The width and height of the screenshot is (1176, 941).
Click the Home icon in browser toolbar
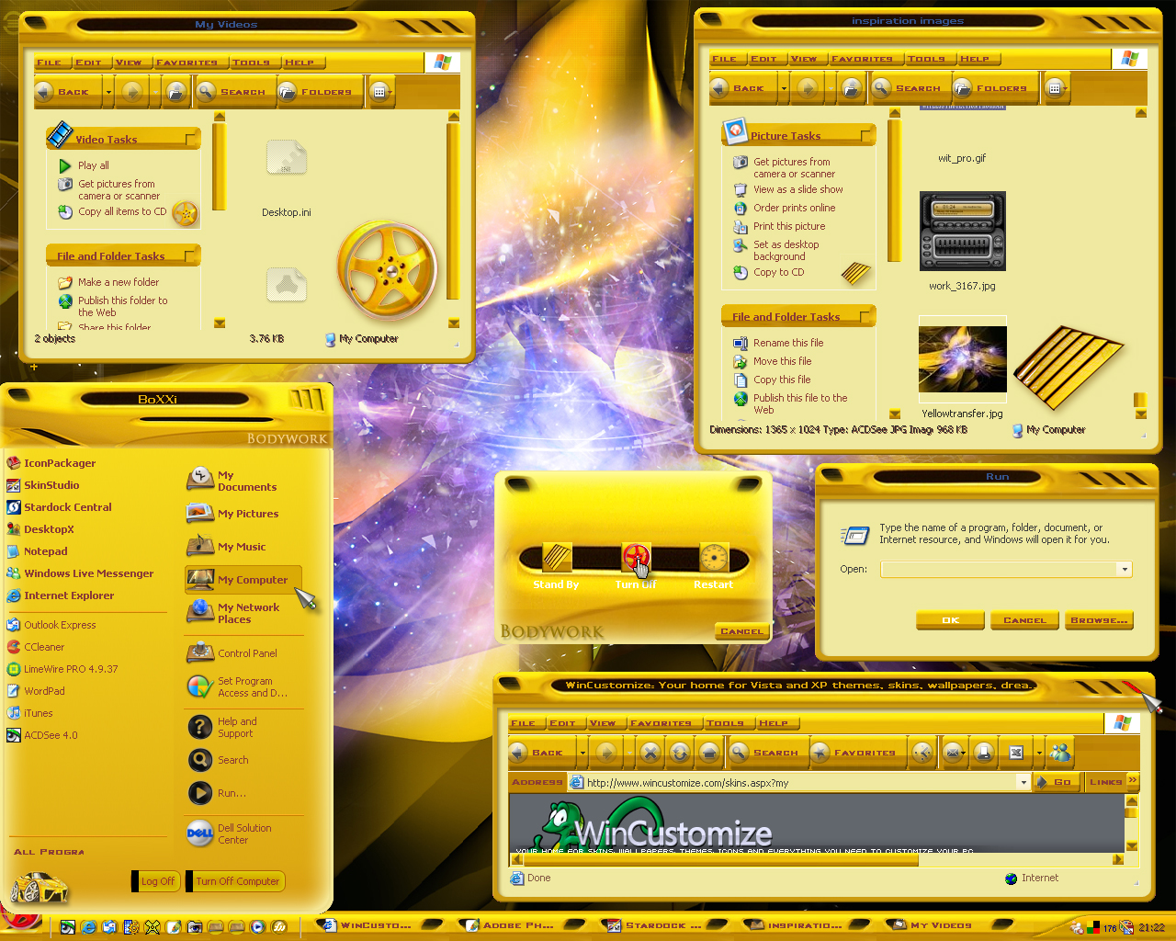point(709,753)
